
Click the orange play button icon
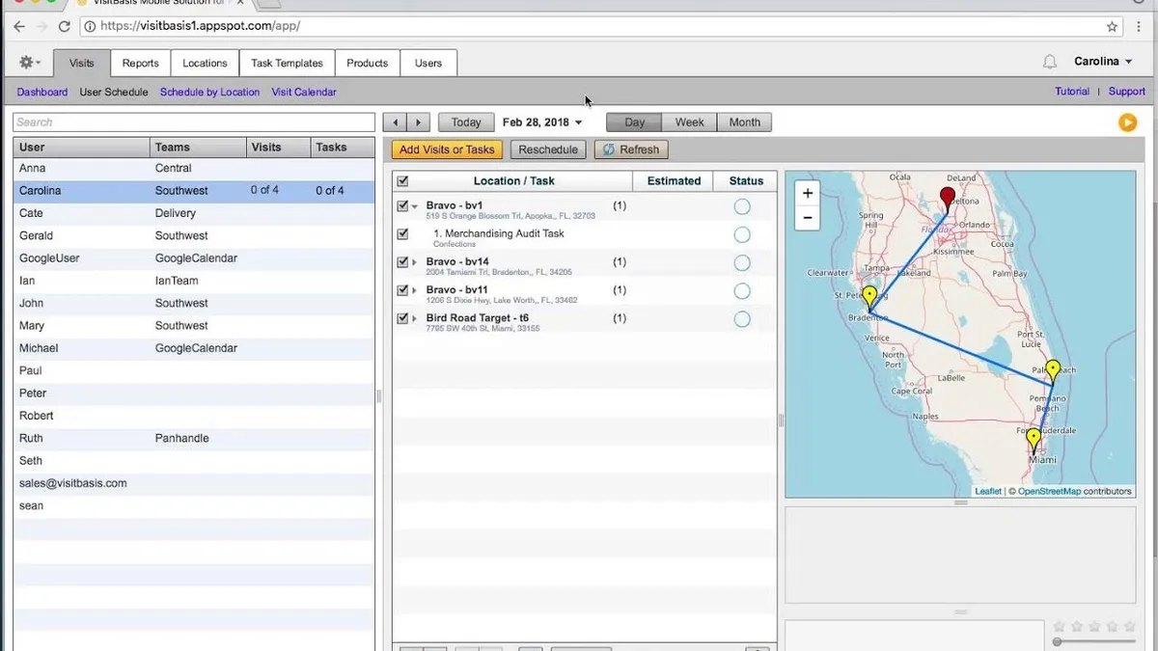coord(1126,122)
